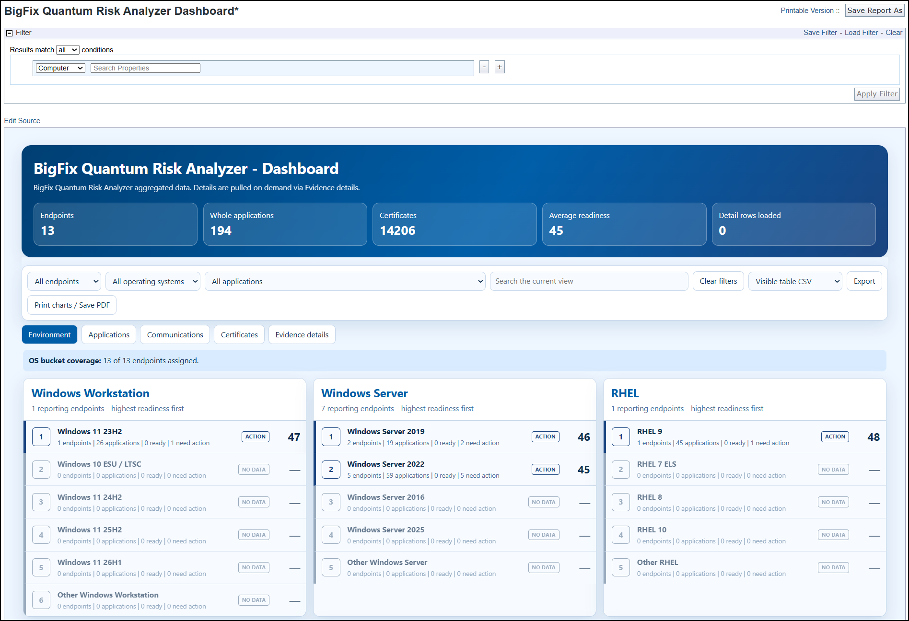This screenshot has width=909, height=621.
Task: Click ACTION badge on Windows Server 2022 row
Action: (x=546, y=470)
